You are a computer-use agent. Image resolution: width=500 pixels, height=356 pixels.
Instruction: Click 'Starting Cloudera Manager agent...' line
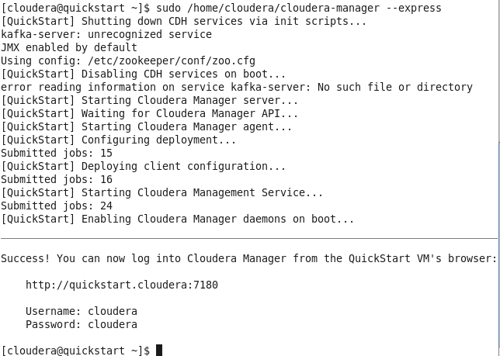pos(146,126)
